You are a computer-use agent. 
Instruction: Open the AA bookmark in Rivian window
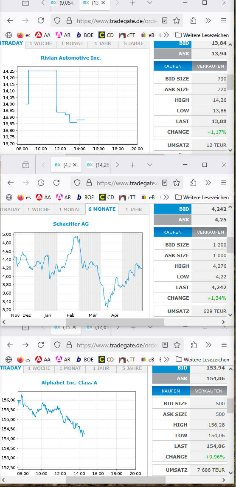(43, 35)
